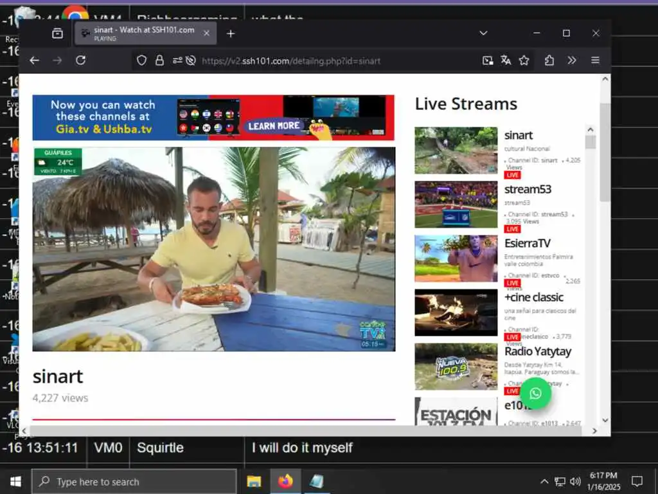Open the sinart stream thumbnail
658x494 pixels.
coord(456,151)
